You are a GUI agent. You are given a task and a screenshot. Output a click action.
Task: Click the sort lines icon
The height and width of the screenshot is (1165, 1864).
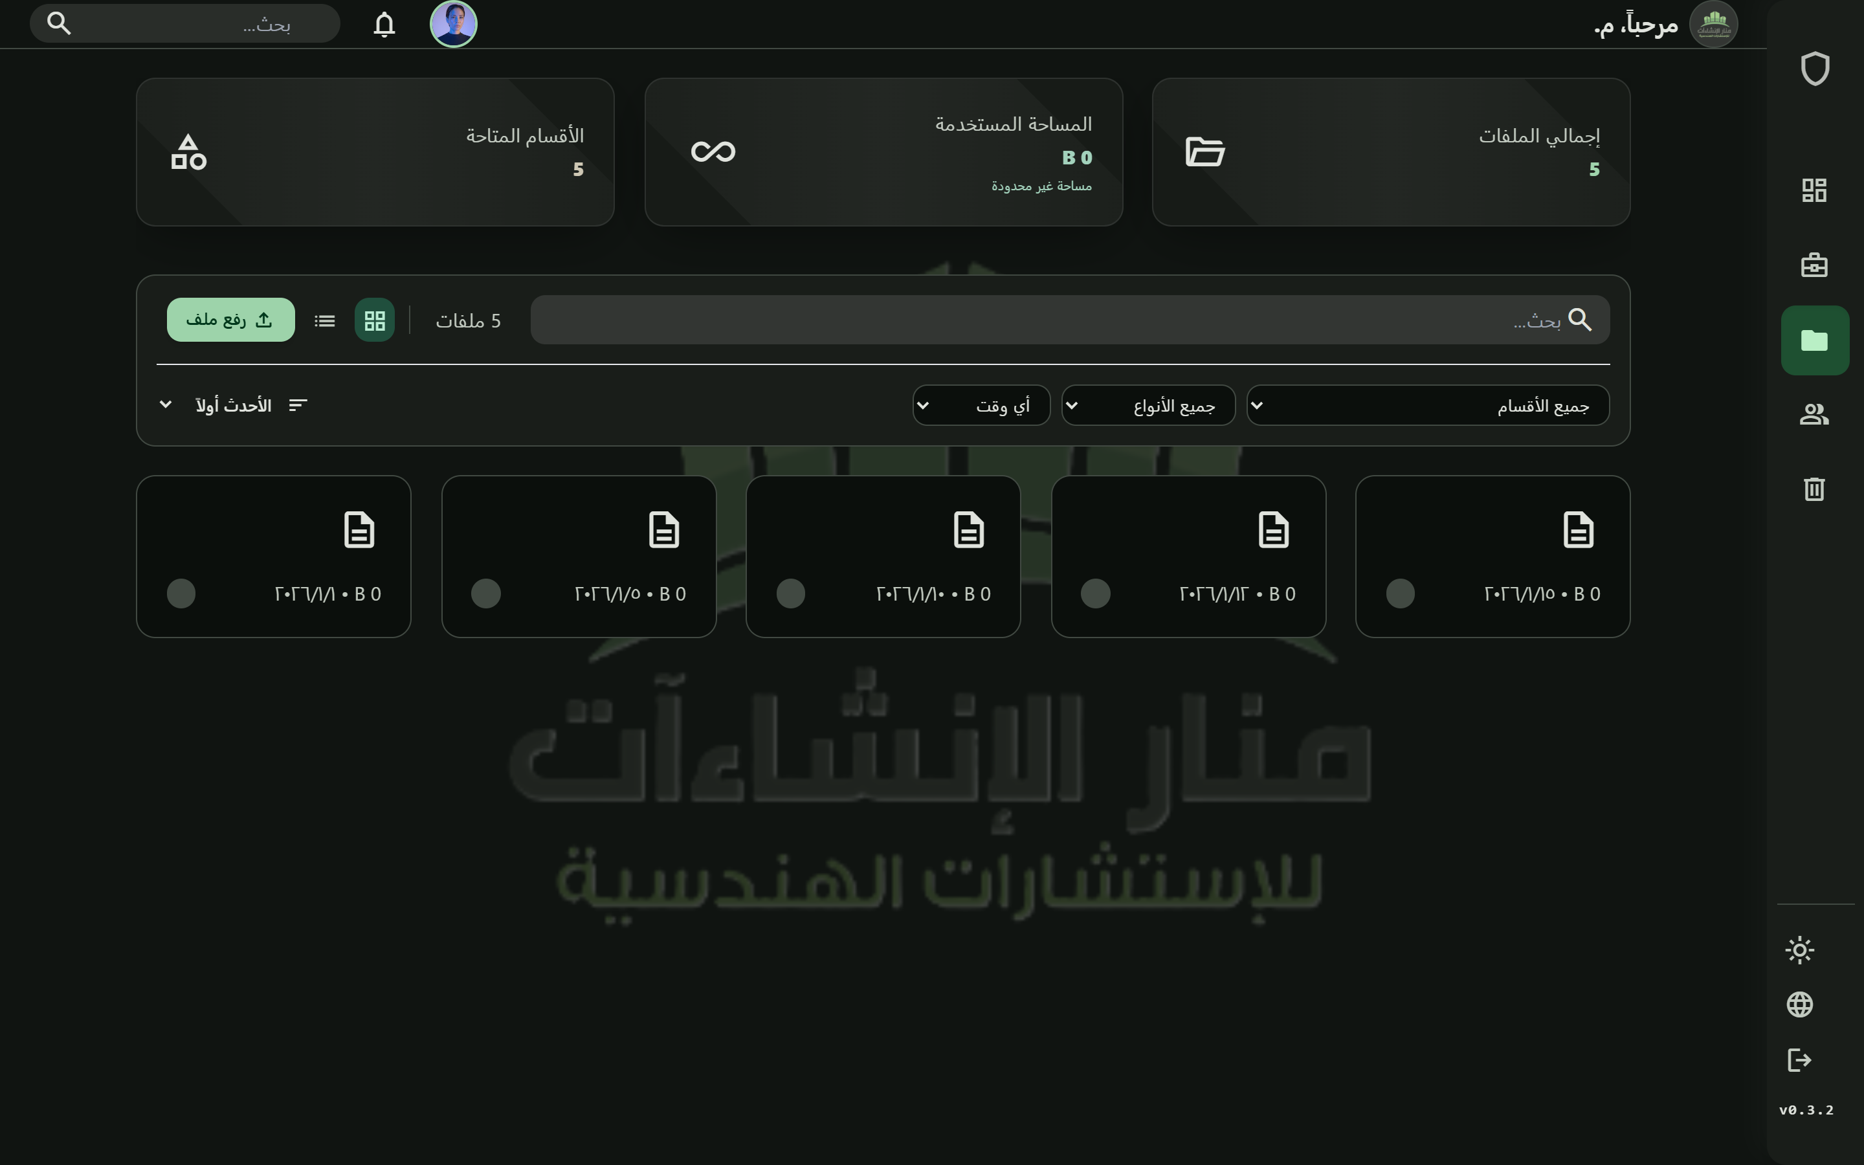click(x=298, y=405)
